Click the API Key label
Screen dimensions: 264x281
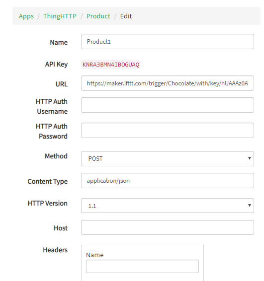coord(56,65)
